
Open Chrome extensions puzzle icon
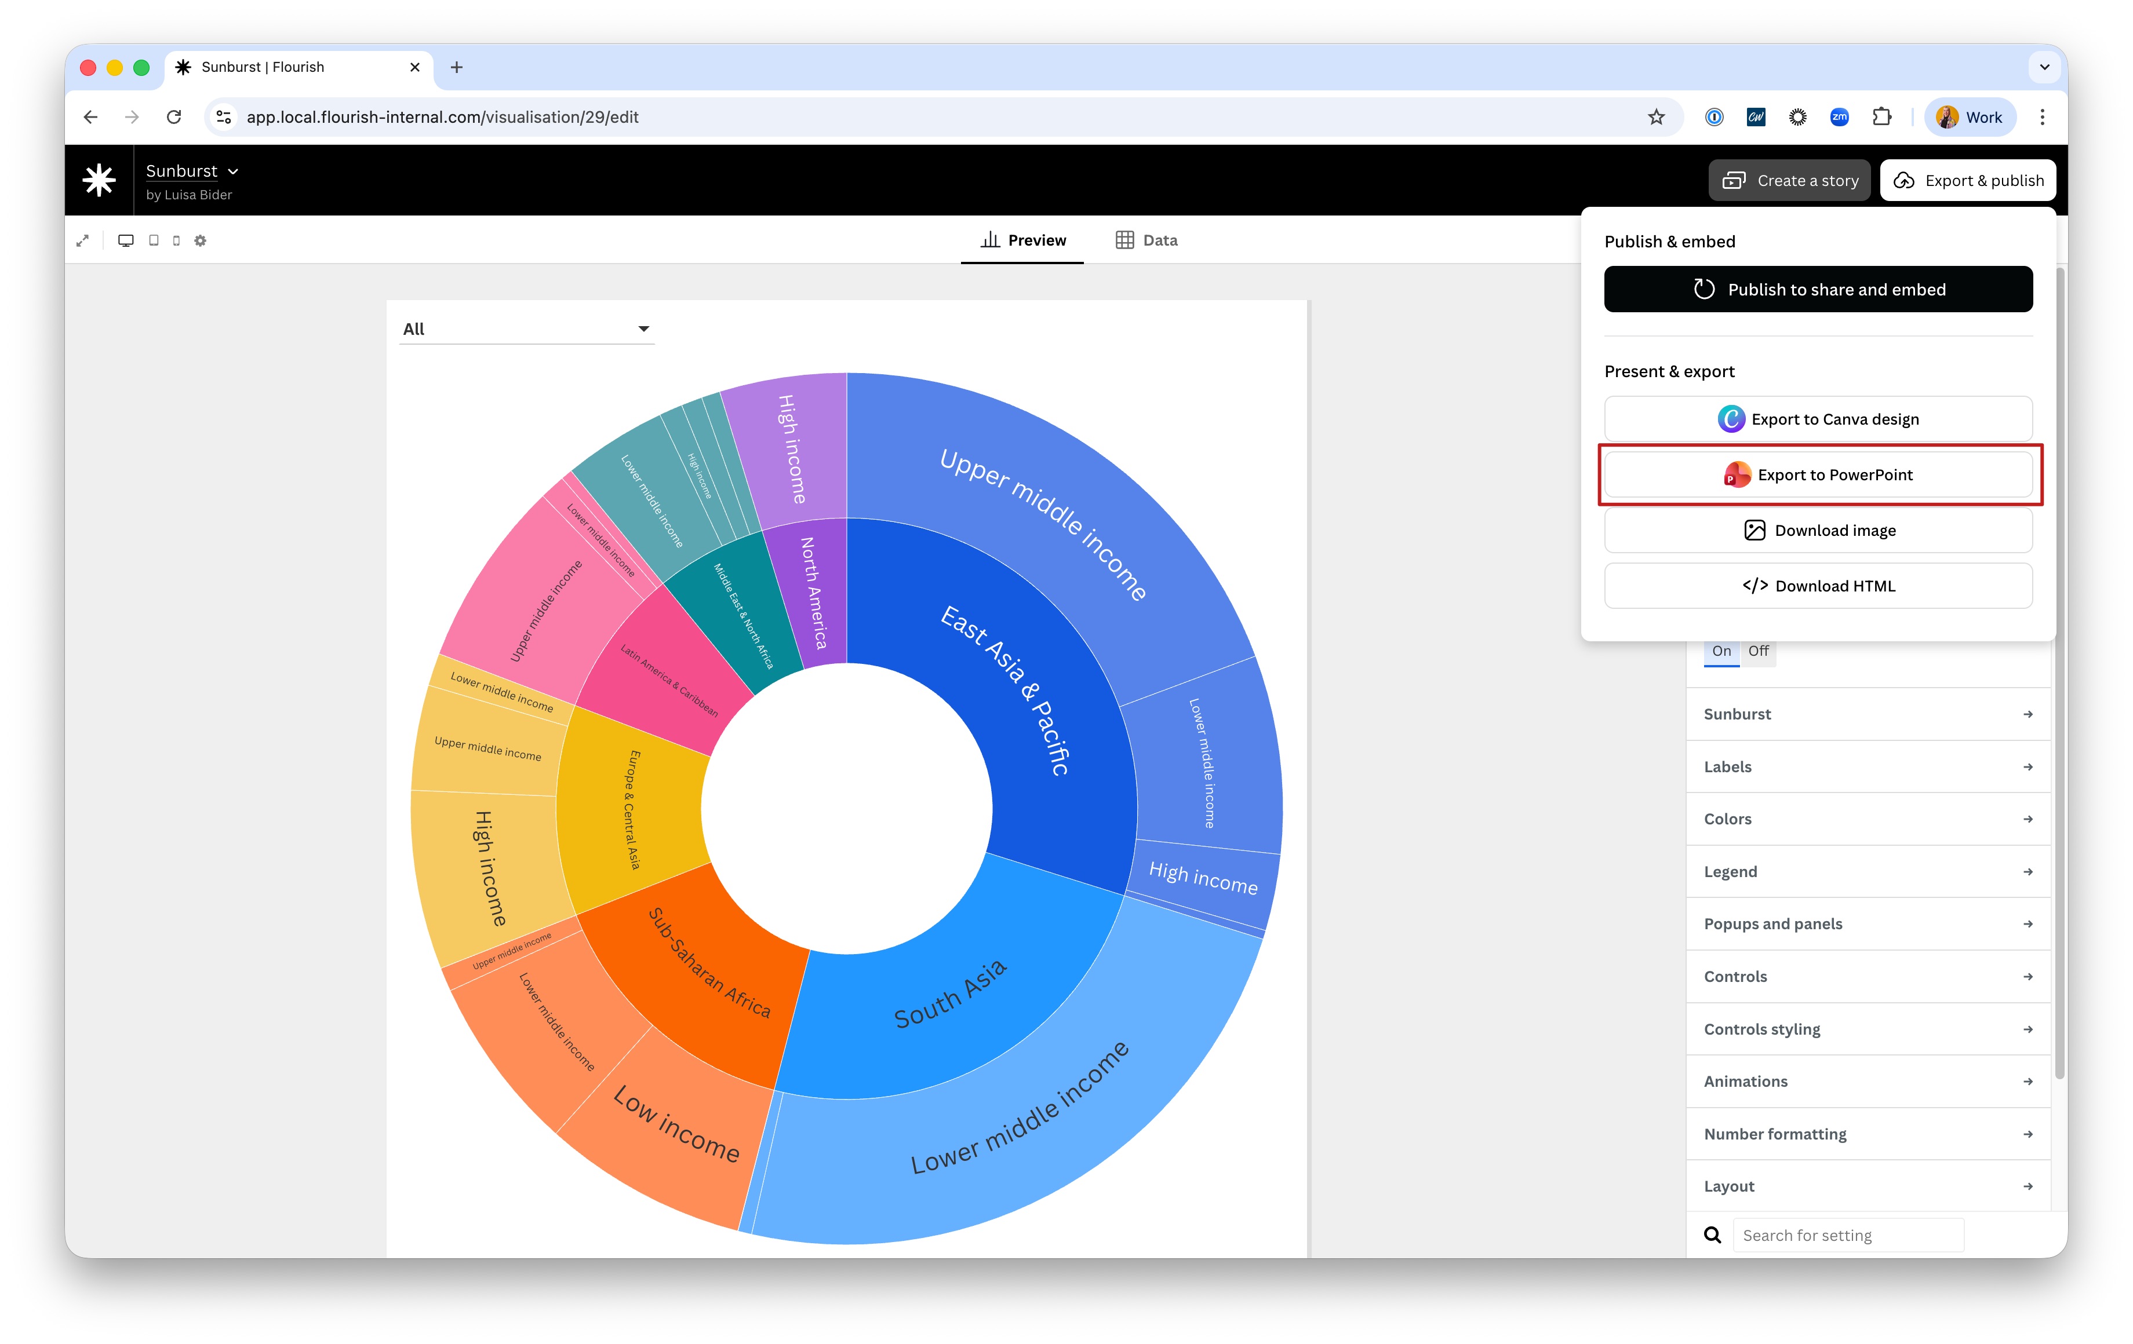[1881, 117]
